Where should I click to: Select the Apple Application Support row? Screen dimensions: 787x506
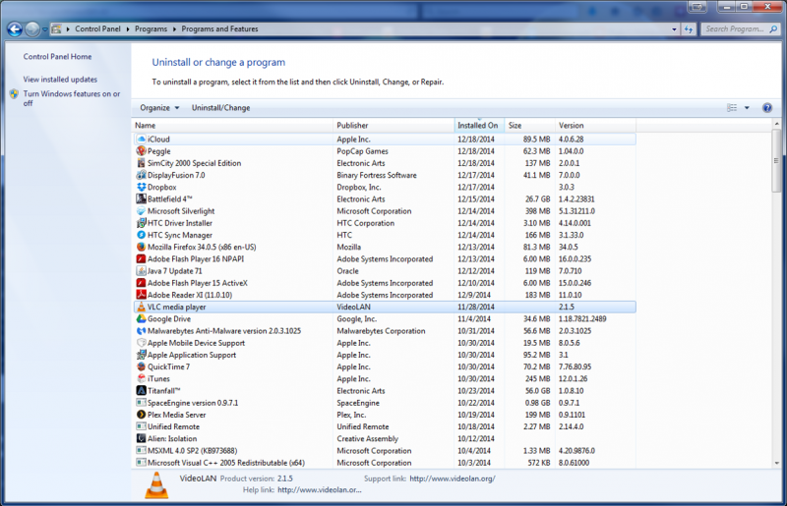(x=385, y=355)
